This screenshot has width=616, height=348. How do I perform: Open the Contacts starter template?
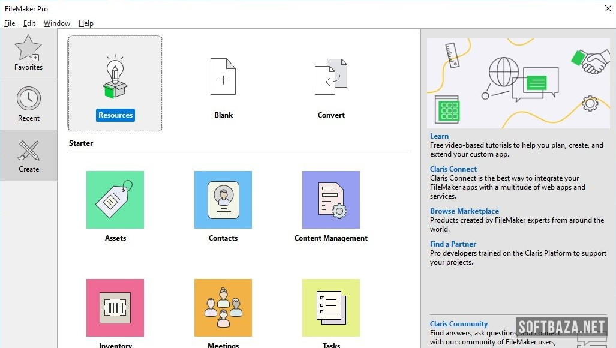pos(223,200)
